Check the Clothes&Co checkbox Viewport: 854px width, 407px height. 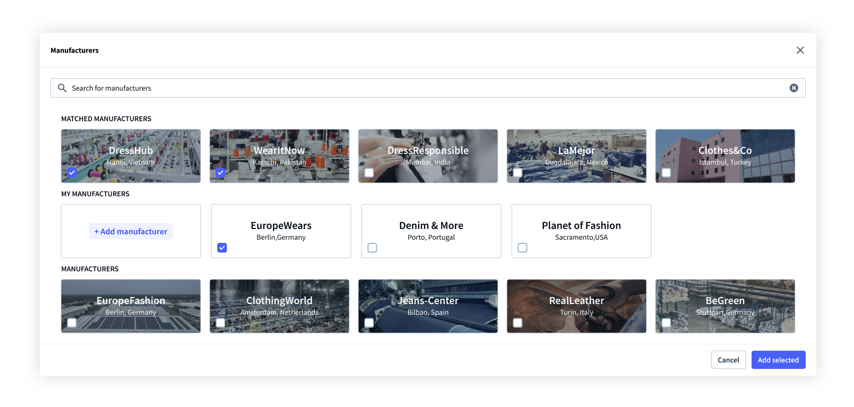(x=666, y=173)
